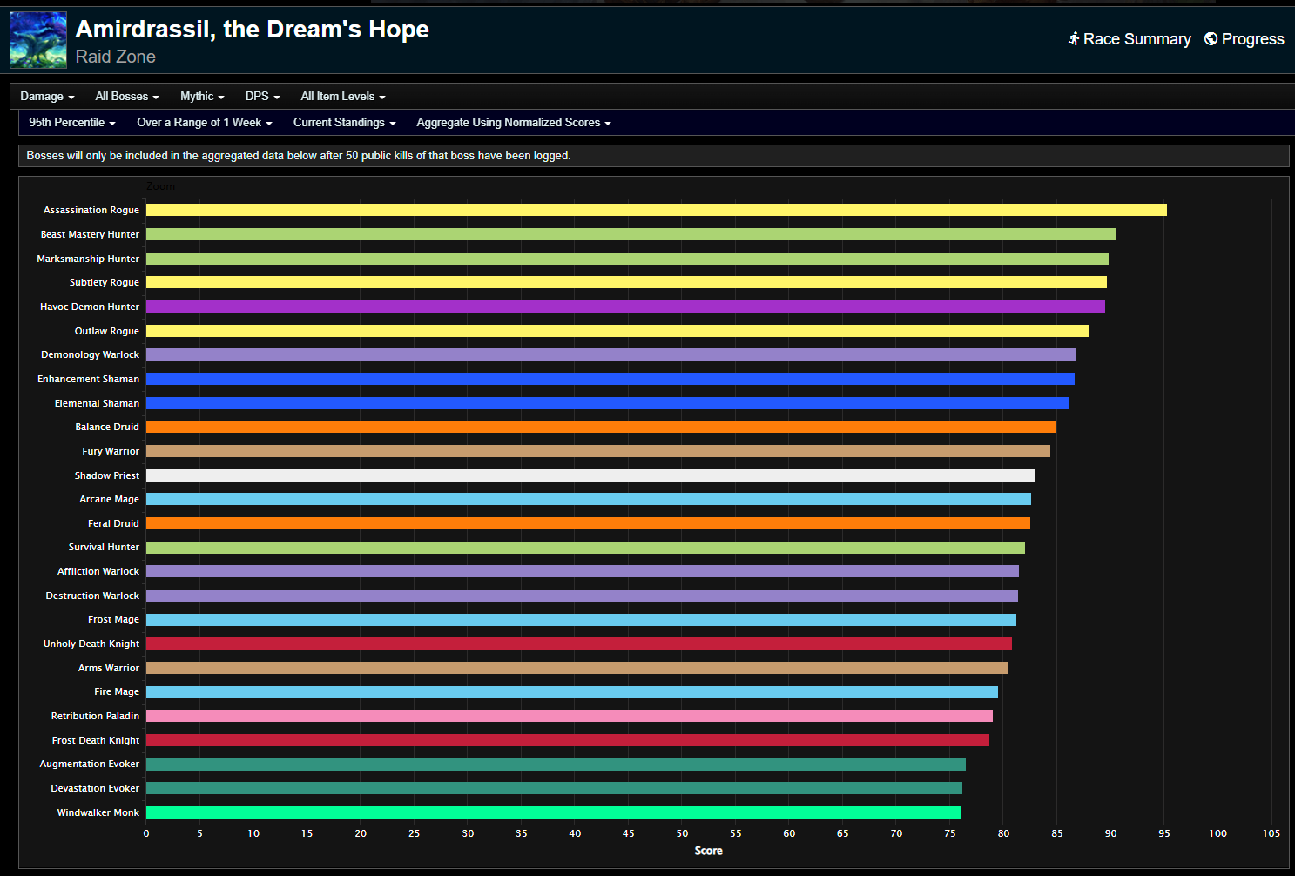The height and width of the screenshot is (876, 1295).
Task: Expand the All Bosses dropdown
Action: tap(127, 97)
